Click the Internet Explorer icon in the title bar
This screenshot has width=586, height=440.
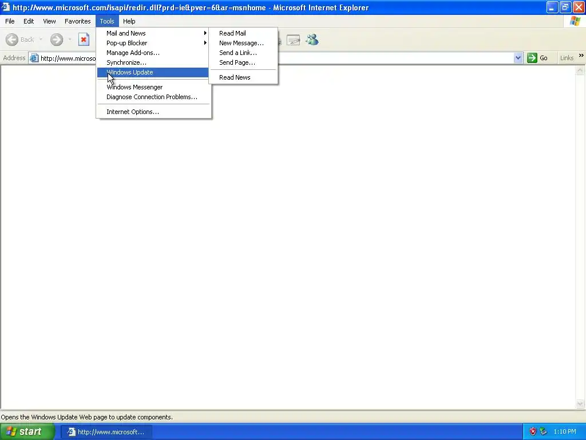[6, 7]
